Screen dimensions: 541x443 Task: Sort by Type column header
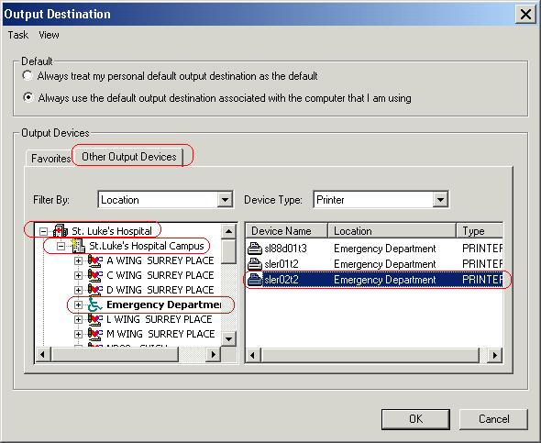click(x=480, y=230)
